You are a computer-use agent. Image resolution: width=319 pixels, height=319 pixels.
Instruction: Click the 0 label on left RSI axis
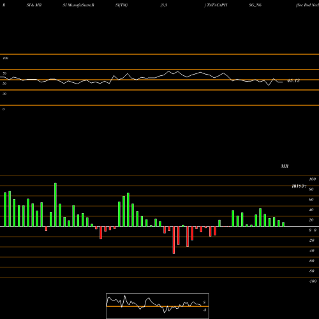click(x=3, y=109)
